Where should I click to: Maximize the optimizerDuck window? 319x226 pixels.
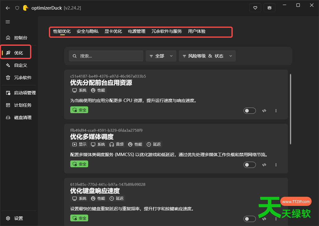(x=298, y=5)
